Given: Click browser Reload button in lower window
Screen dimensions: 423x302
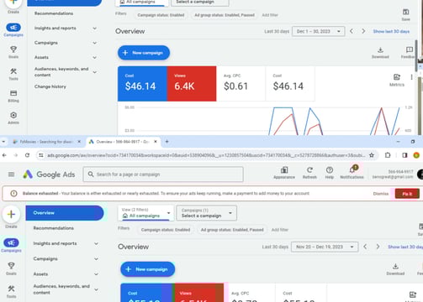Looking at the screenshot, I should [27, 155].
